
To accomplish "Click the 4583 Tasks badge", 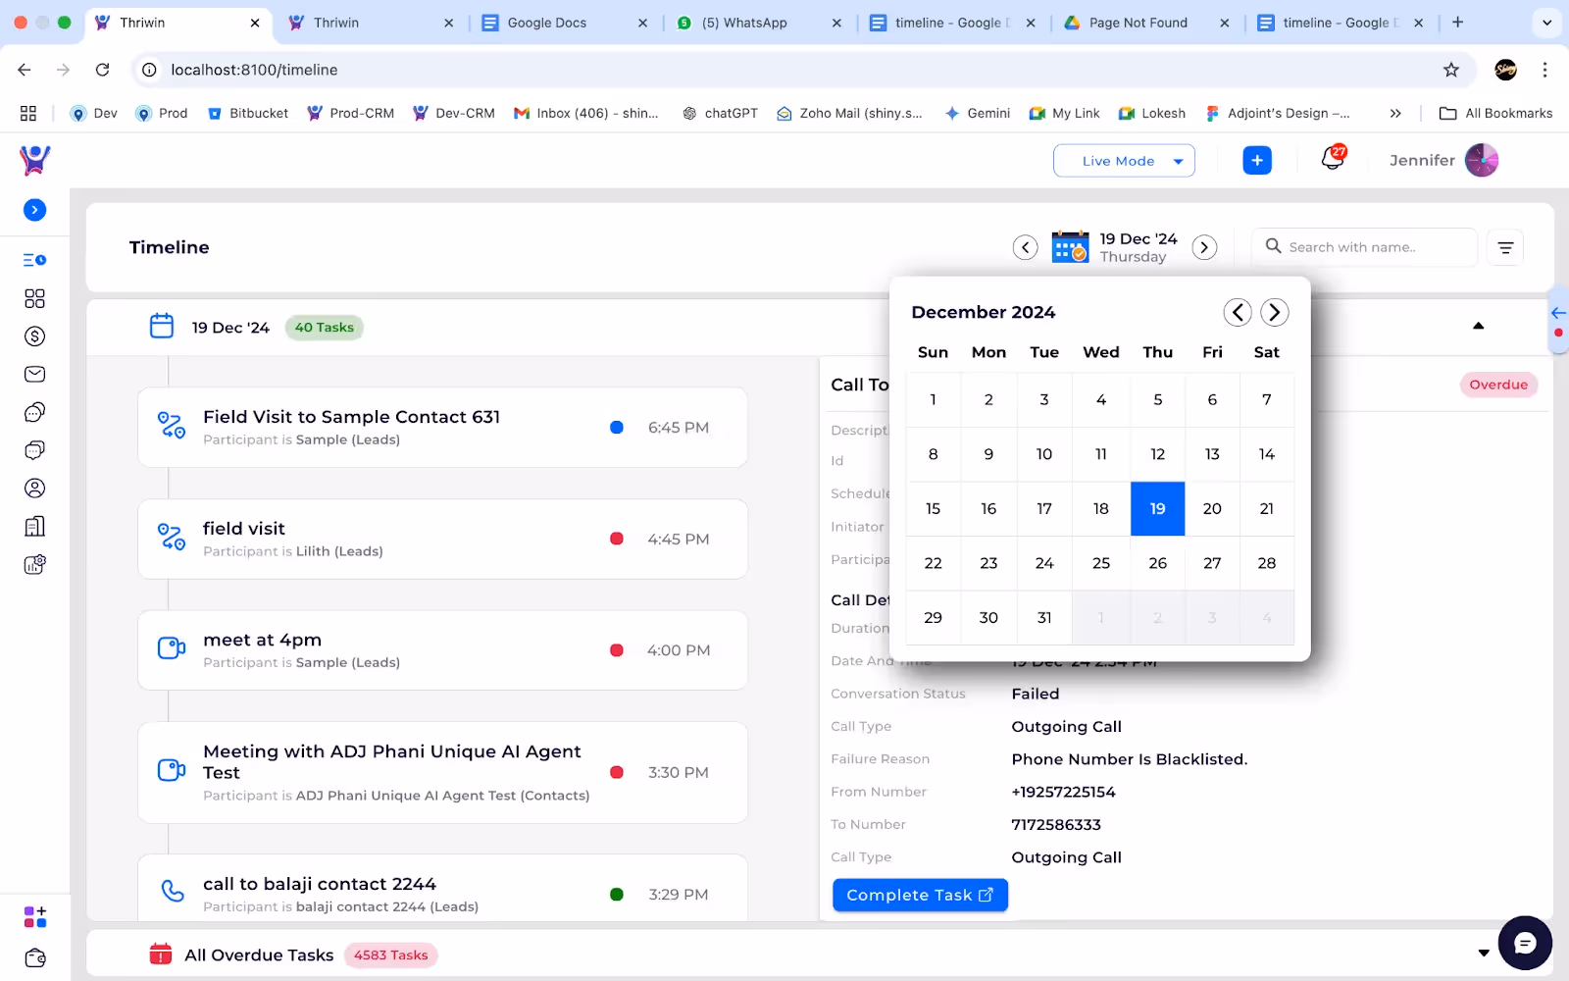I will point(391,955).
